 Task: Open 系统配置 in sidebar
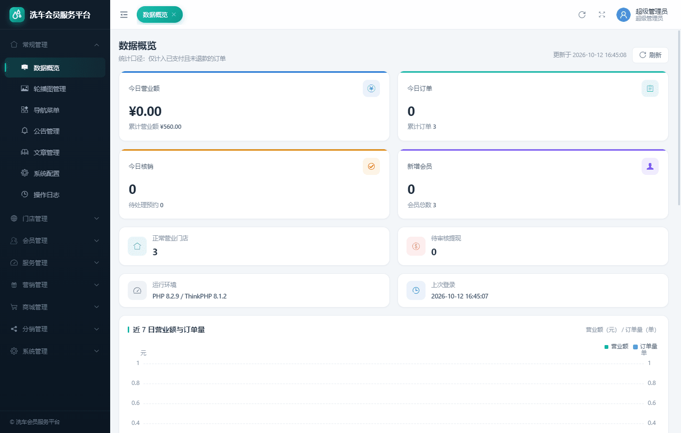55,173
